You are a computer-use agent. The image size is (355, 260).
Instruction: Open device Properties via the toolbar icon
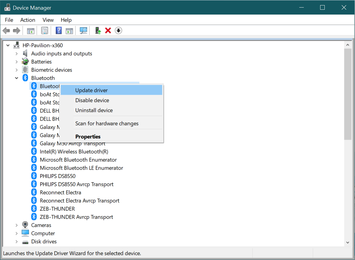pyautogui.click(x=45, y=30)
